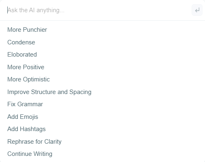
Task: Choose Condense from the AI list
Action: click(x=21, y=42)
